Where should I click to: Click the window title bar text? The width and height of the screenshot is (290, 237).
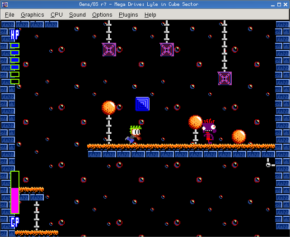coord(139,4)
